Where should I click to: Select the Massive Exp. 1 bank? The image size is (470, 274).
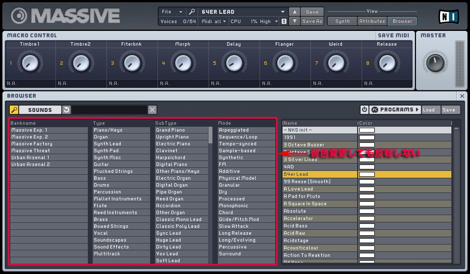click(49, 130)
